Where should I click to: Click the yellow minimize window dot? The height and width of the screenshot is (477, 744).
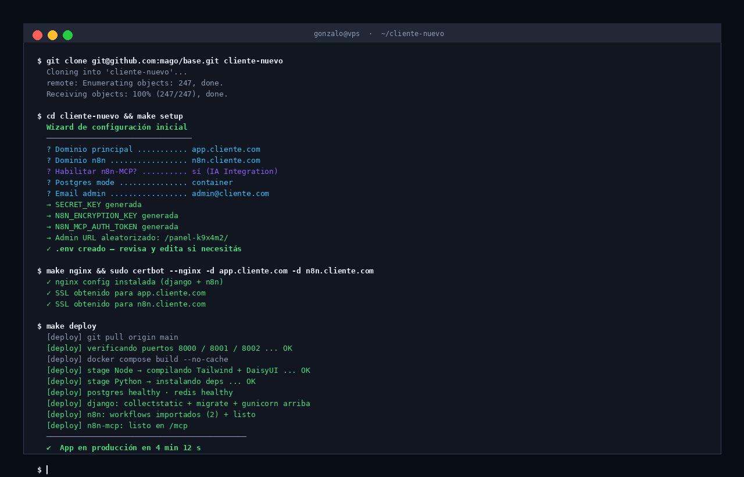(53, 35)
